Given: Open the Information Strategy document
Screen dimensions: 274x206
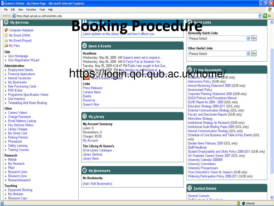Looking at the screenshot, I should click(x=200, y=119).
